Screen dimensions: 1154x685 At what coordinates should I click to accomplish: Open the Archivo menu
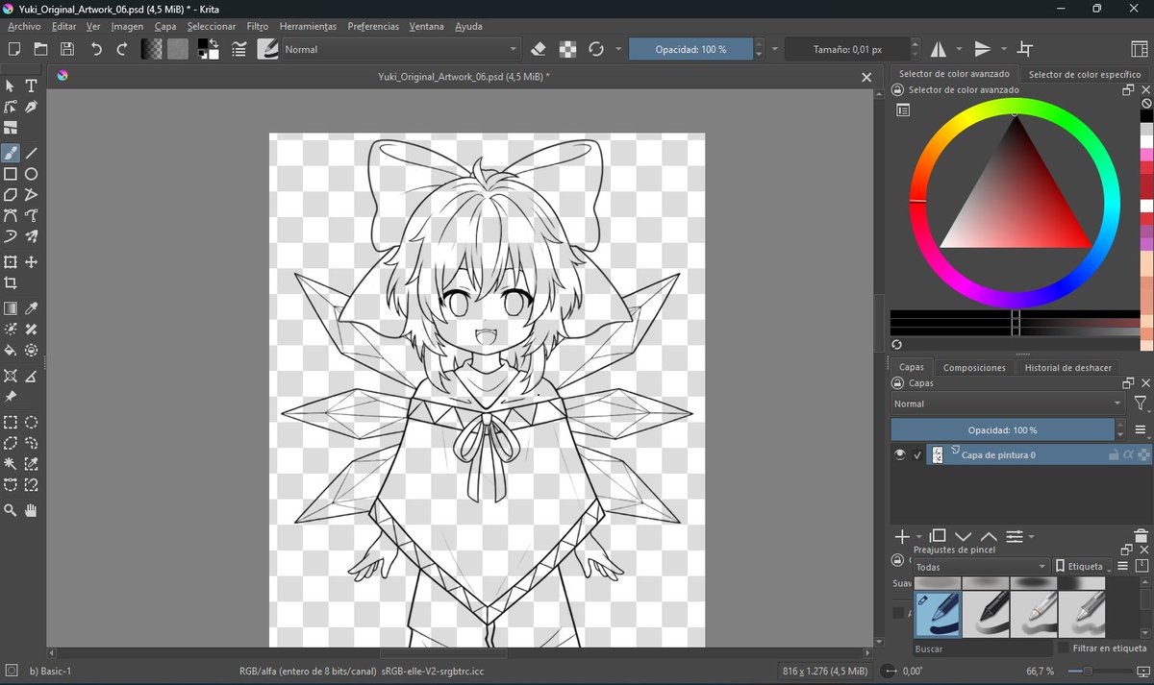click(x=24, y=26)
